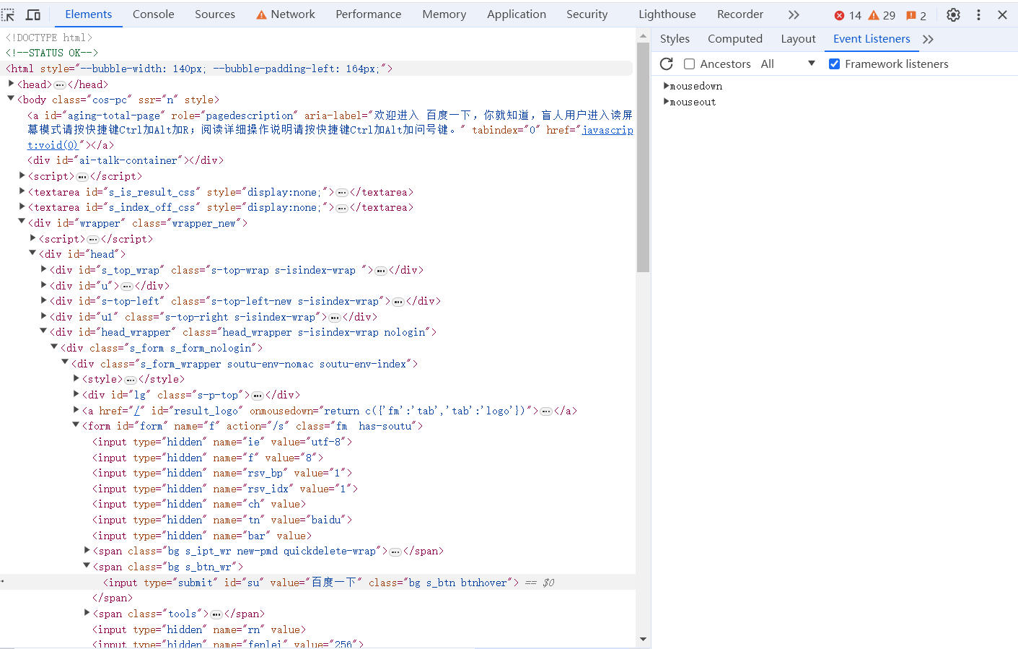This screenshot has height=649, width=1018.
Task: Switch to the Layout sidebar tab
Action: point(798,39)
